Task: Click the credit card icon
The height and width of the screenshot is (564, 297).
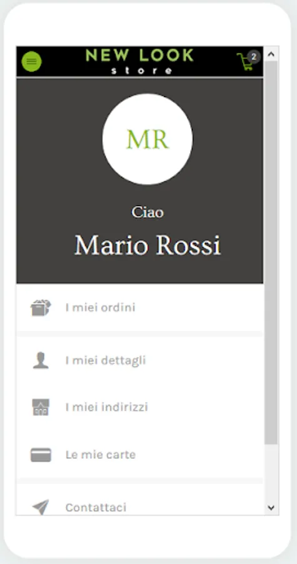Action: pos(41,455)
